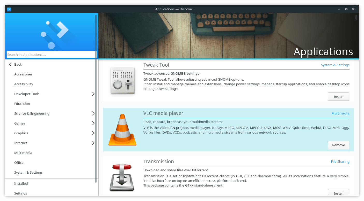This screenshot has width=364, height=201.
Task: Click 'Tweak advanced GNOME 3 settings' summary
Action: tap(171, 74)
